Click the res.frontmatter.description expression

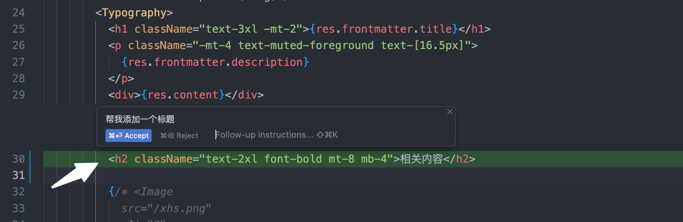click(215, 62)
